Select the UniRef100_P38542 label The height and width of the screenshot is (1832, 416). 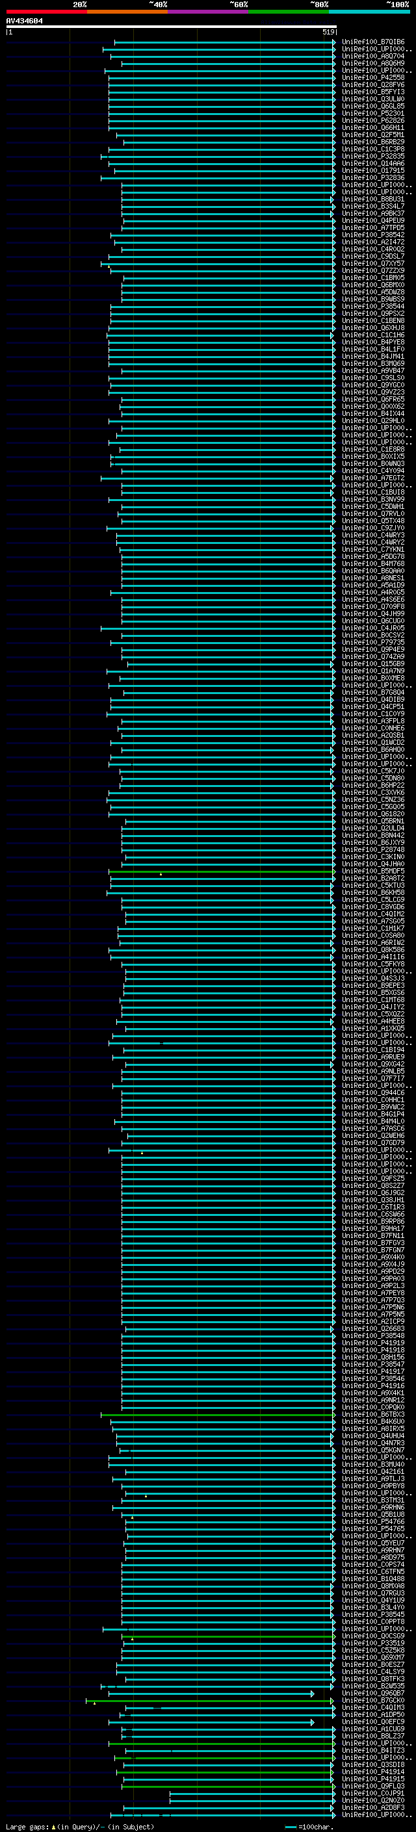pos(373,235)
